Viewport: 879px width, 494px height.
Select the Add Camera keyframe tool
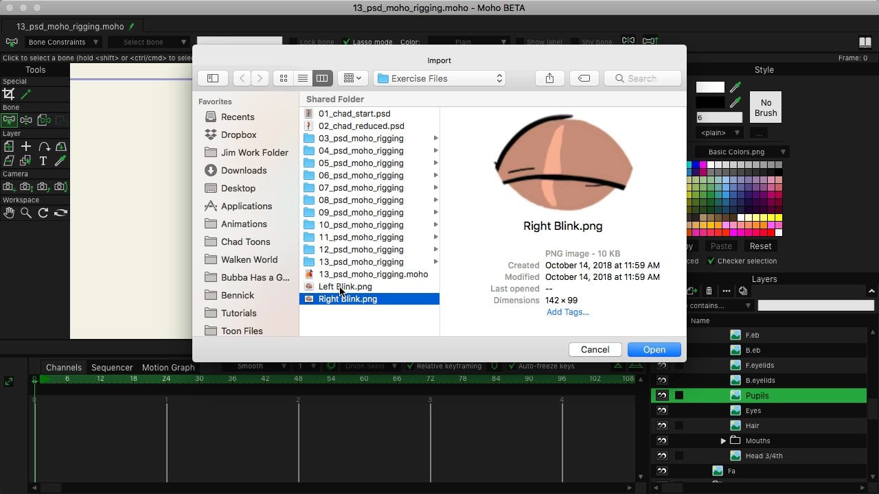8,186
